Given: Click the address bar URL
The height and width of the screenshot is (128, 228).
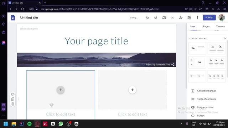Looking at the screenshot, I should pos(100,9).
